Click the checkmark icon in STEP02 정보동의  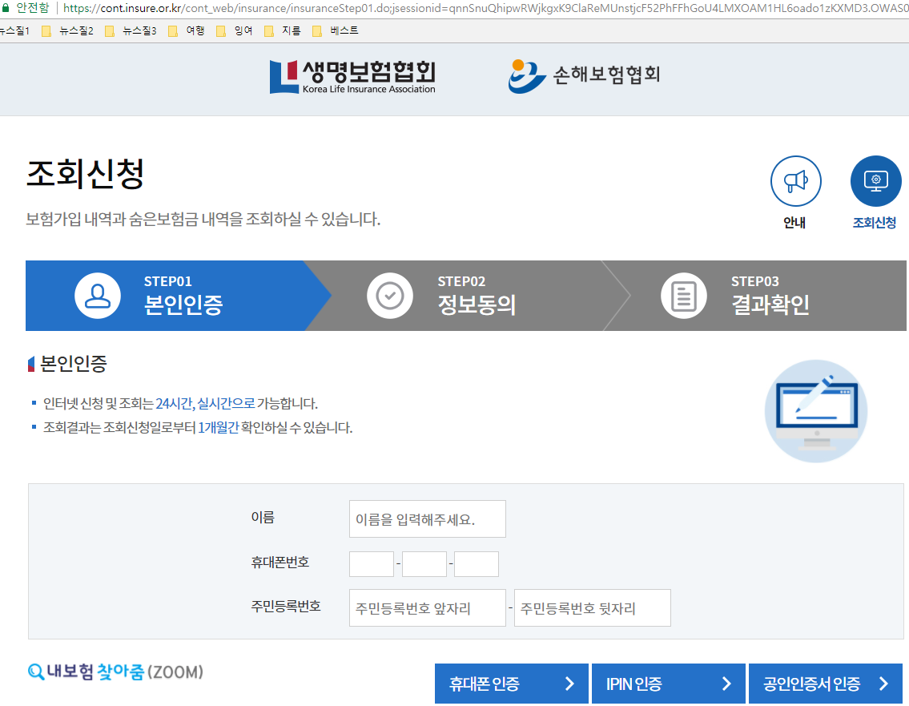pos(390,296)
